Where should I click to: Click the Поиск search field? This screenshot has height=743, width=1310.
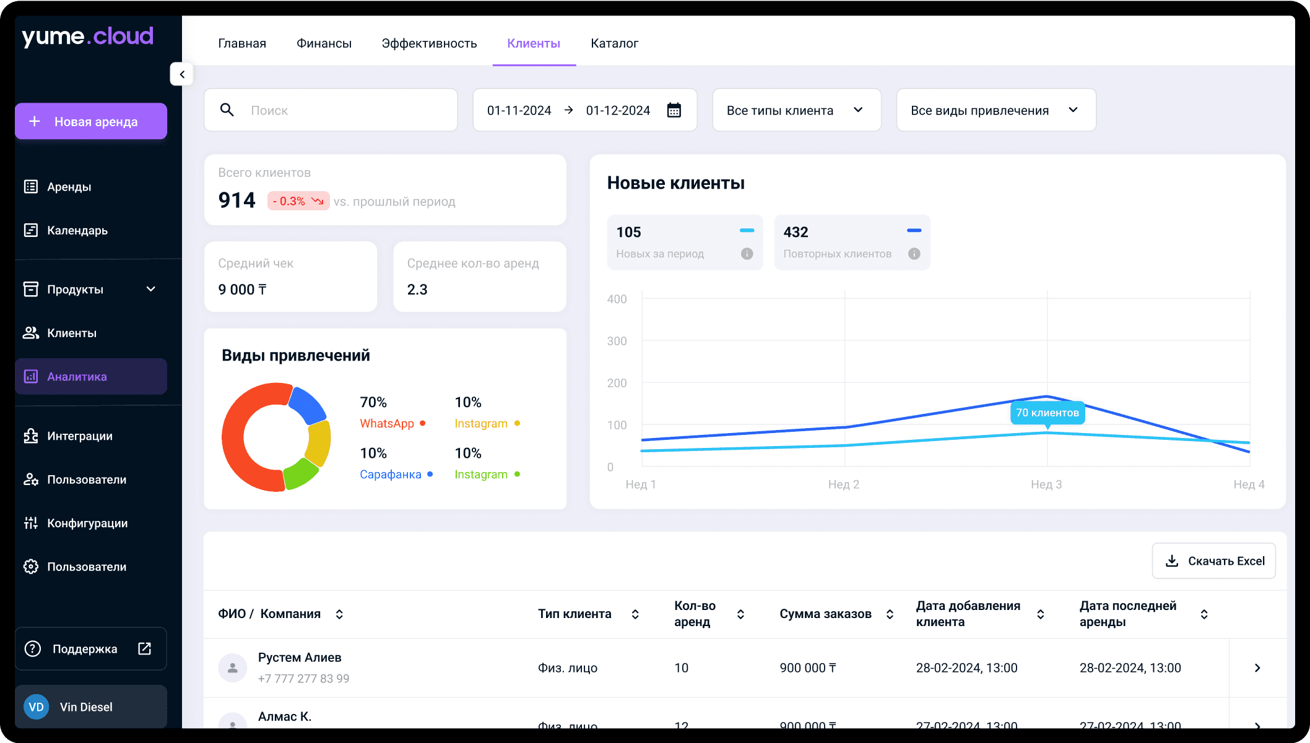tap(331, 110)
